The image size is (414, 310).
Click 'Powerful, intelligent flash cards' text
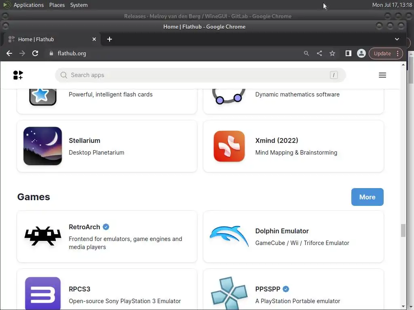click(111, 94)
